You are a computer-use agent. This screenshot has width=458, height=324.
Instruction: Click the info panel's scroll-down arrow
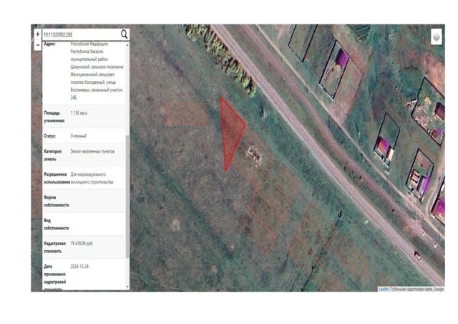pyautogui.click(x=127, y=287)
